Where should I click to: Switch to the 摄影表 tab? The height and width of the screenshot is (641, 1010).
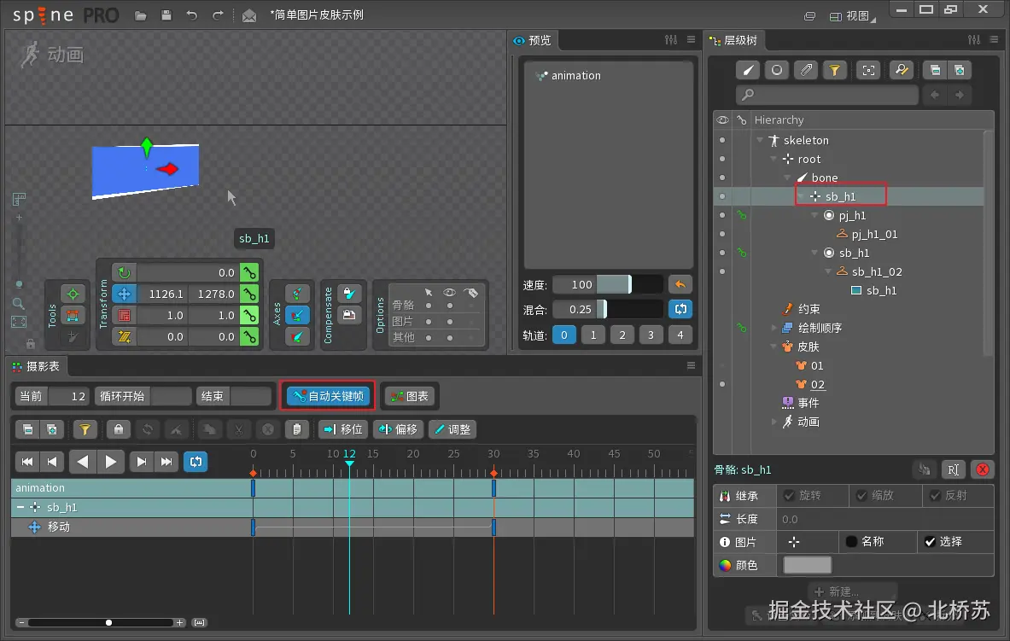pos(37,366)
